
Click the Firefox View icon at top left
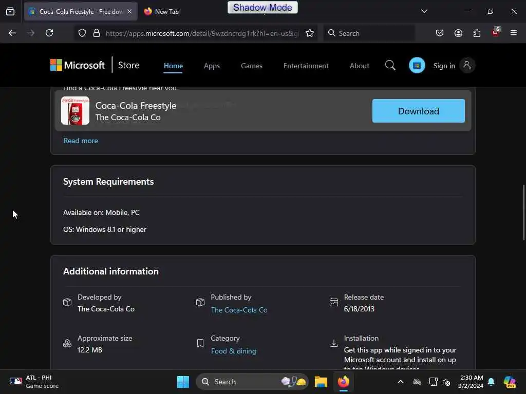point(10,11)
